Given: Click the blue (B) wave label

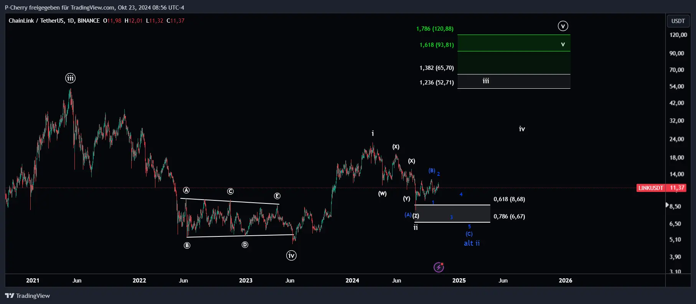Looking at the screenshot, I should (x=432, y=170).
